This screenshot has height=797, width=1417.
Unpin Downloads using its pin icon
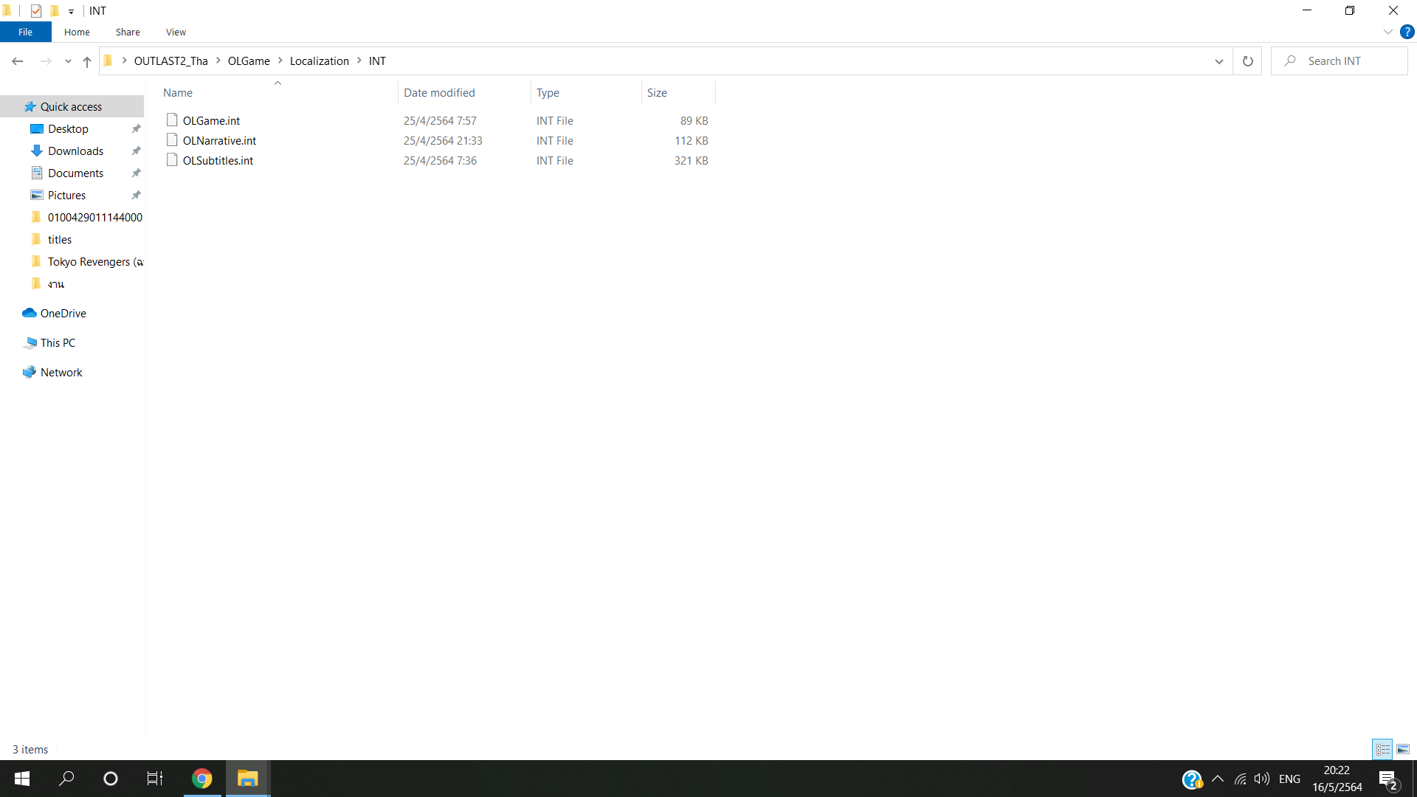(x=136, y=151)
